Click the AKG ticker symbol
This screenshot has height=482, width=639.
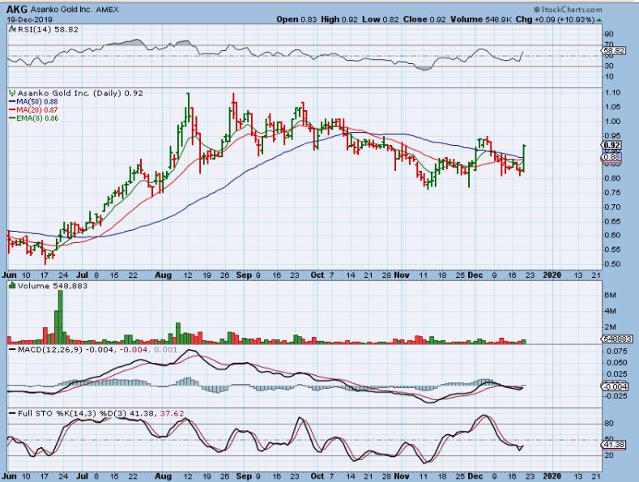pos(17,10)
